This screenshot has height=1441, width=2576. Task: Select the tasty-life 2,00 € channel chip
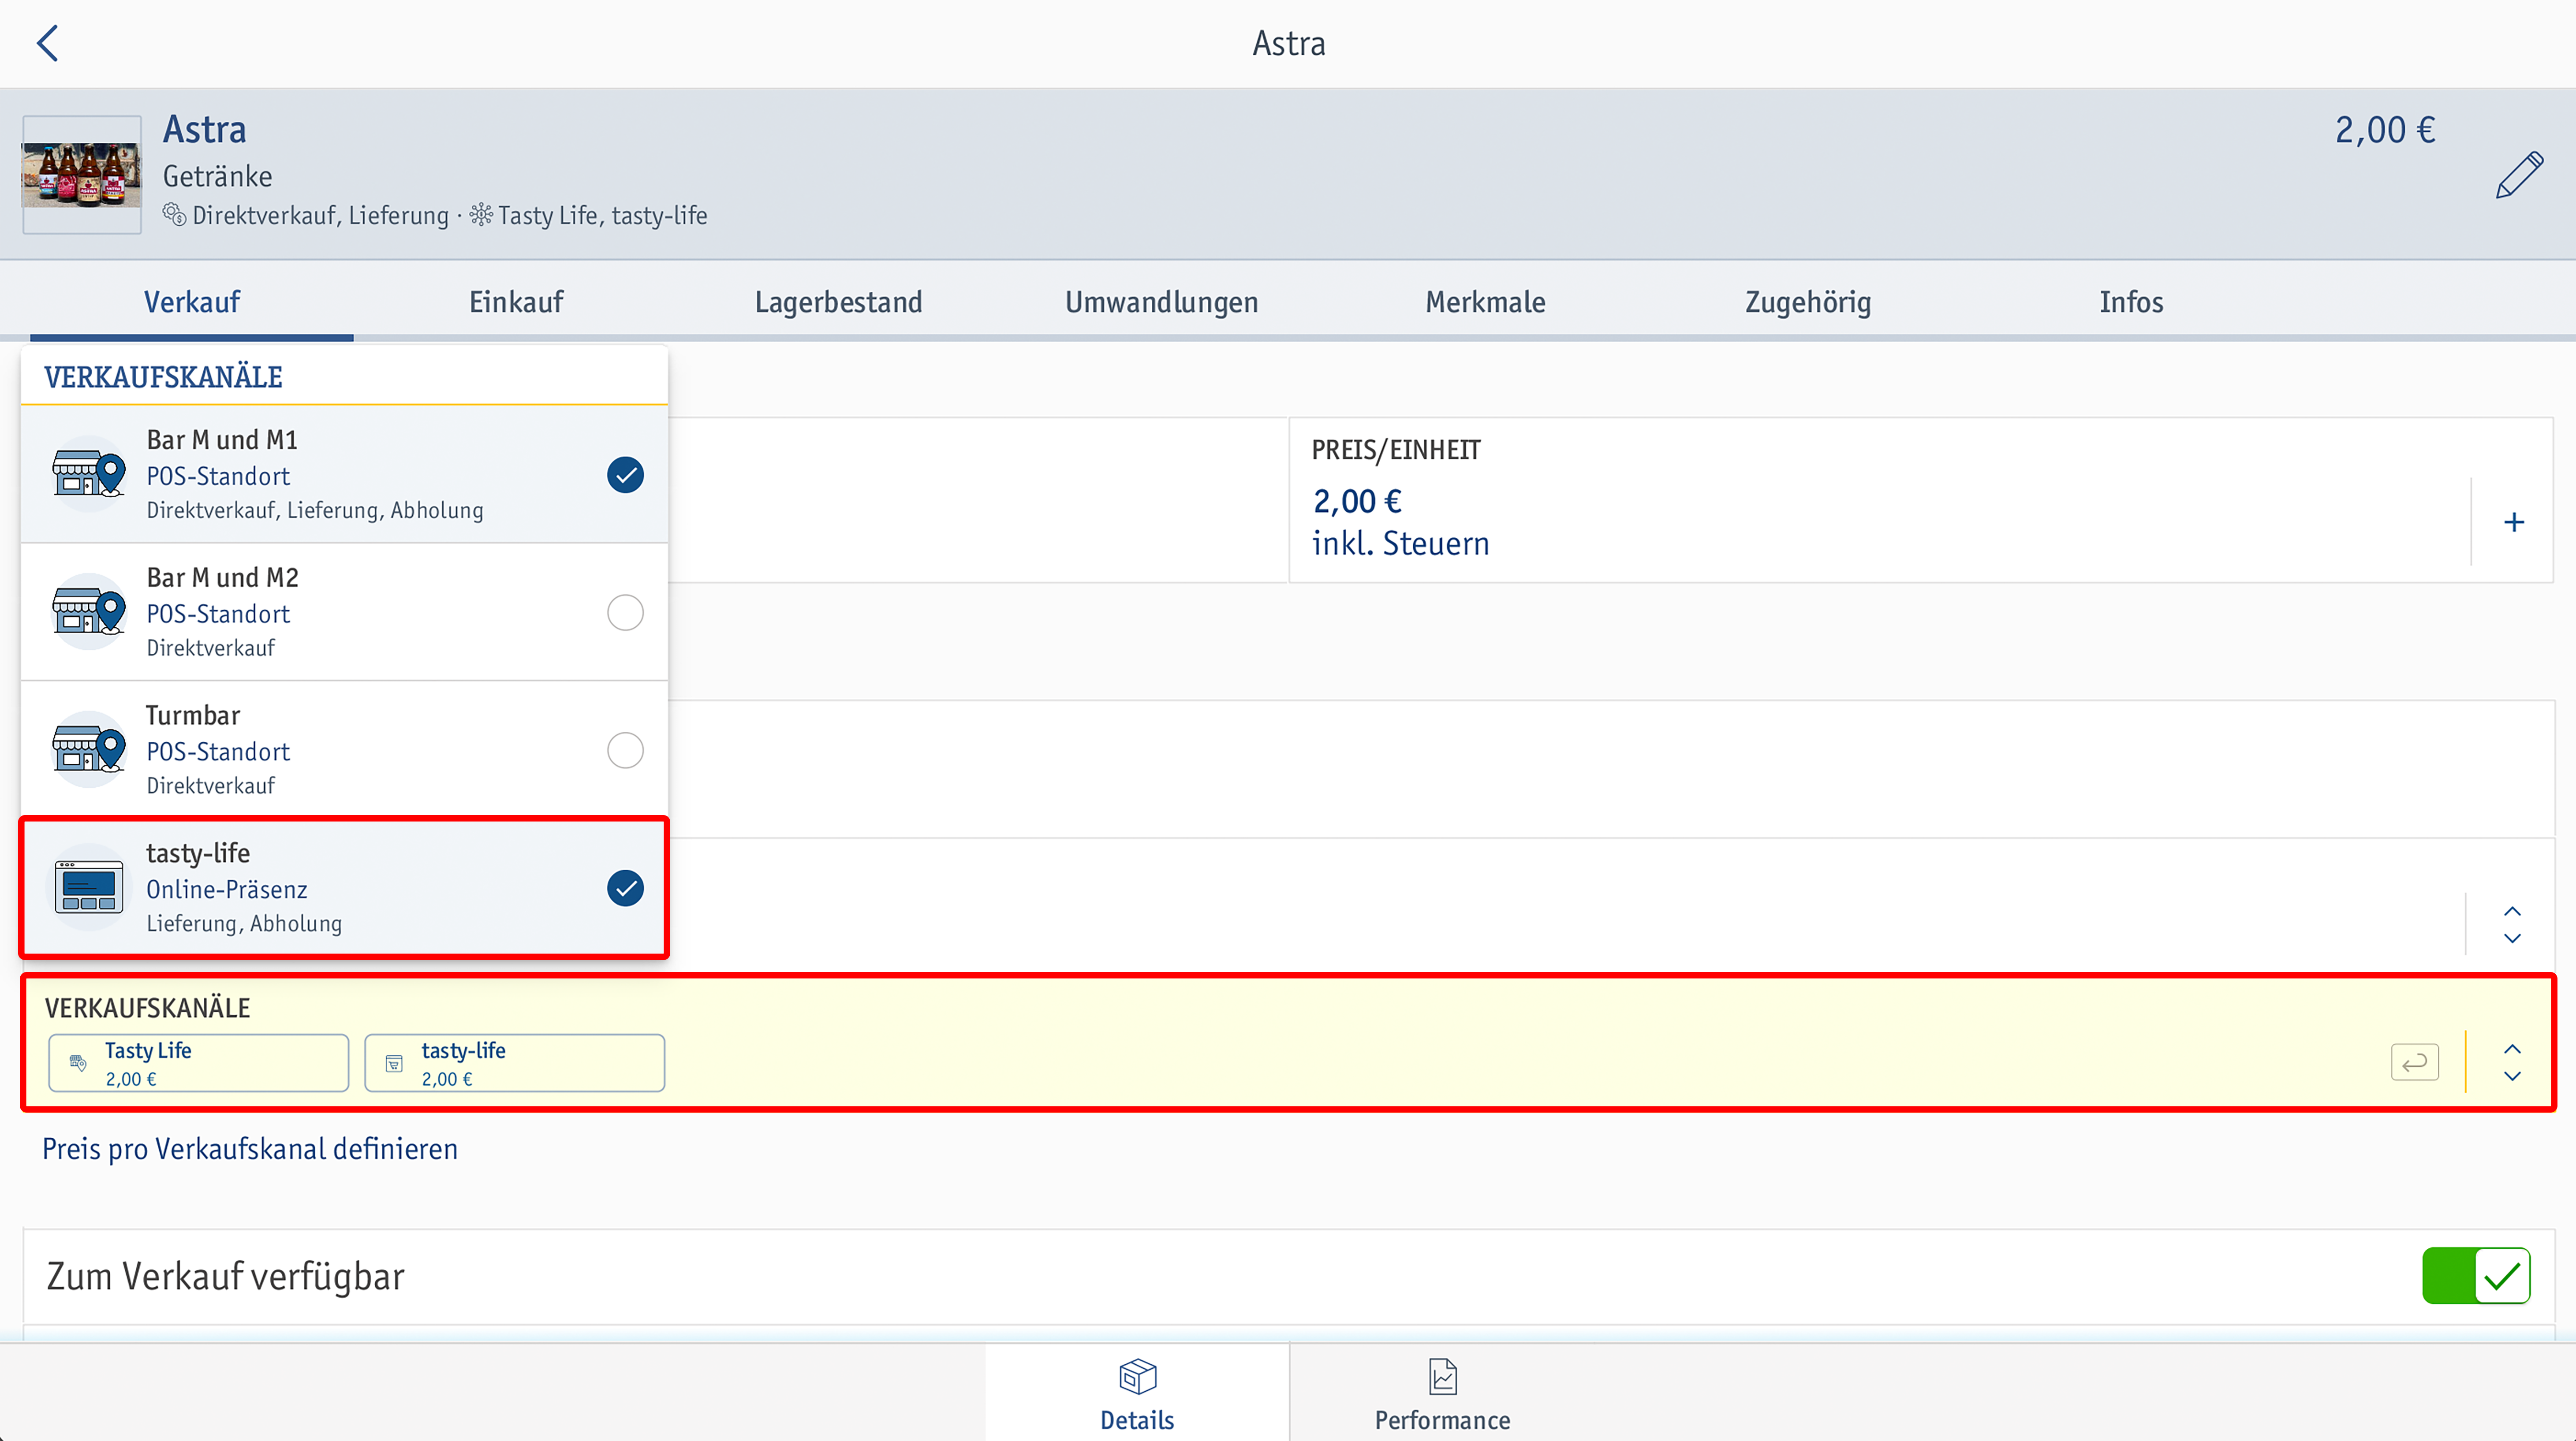pos(514,1063)
